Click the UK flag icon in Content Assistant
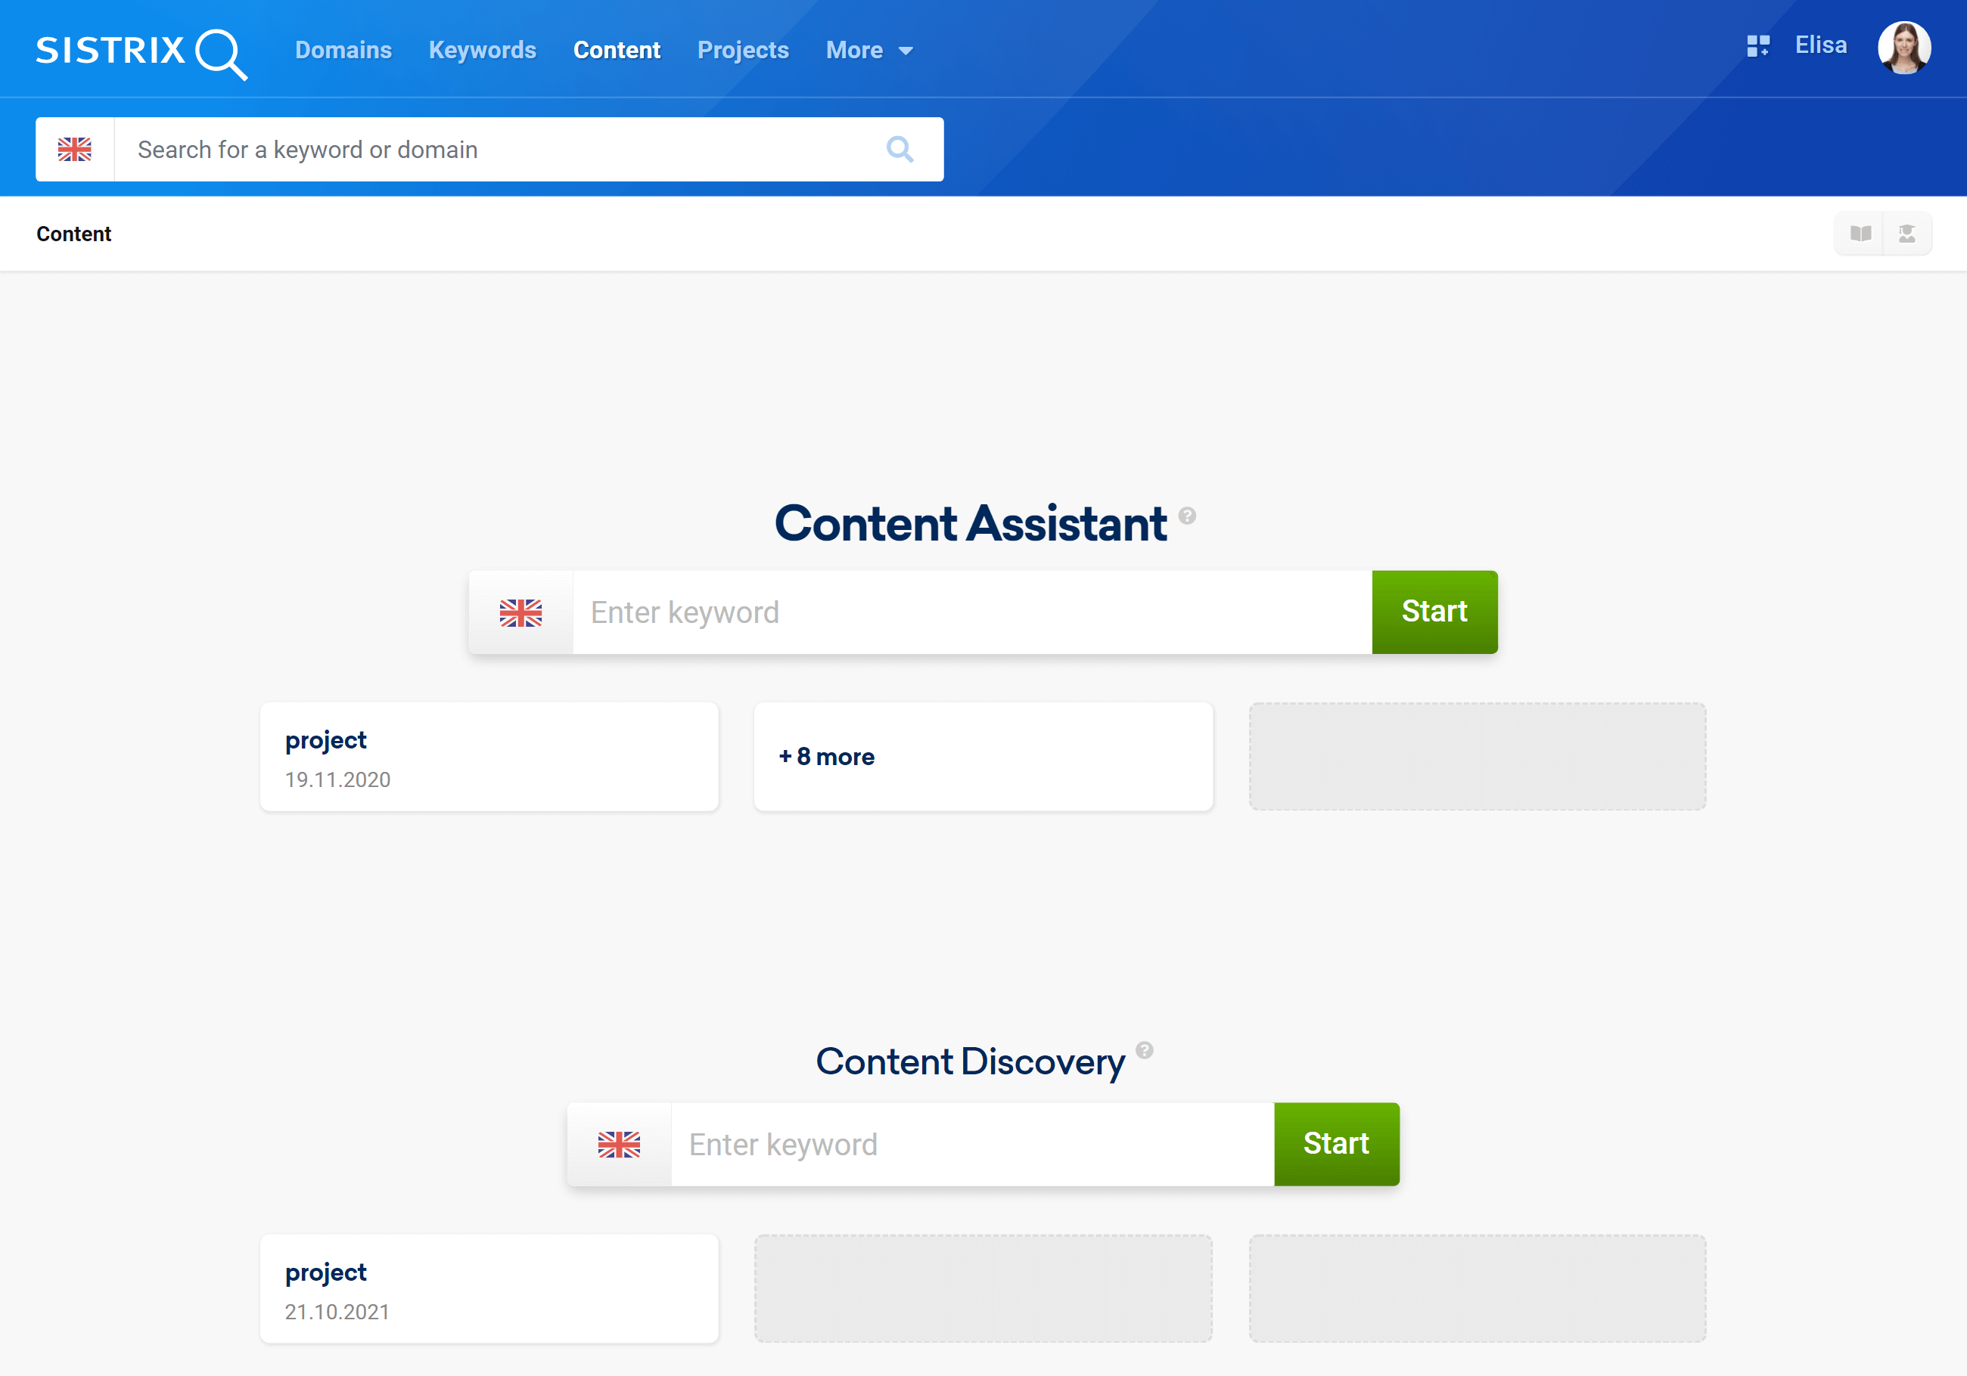 click(x=520, y=611)
